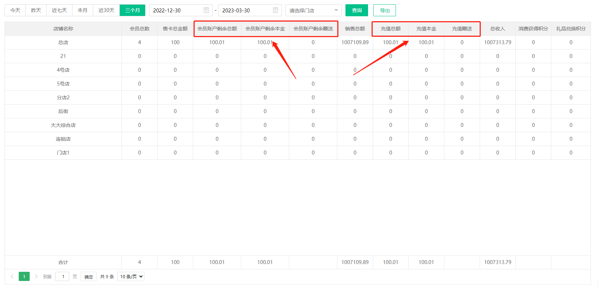
Task: Choose the 三个月 date range
Action: tap(132, 10)
